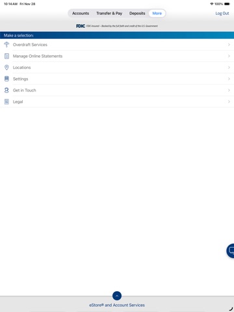Open eStore and Account Services link
This screenshot has height=312, width=234.
tap(117, 305)
